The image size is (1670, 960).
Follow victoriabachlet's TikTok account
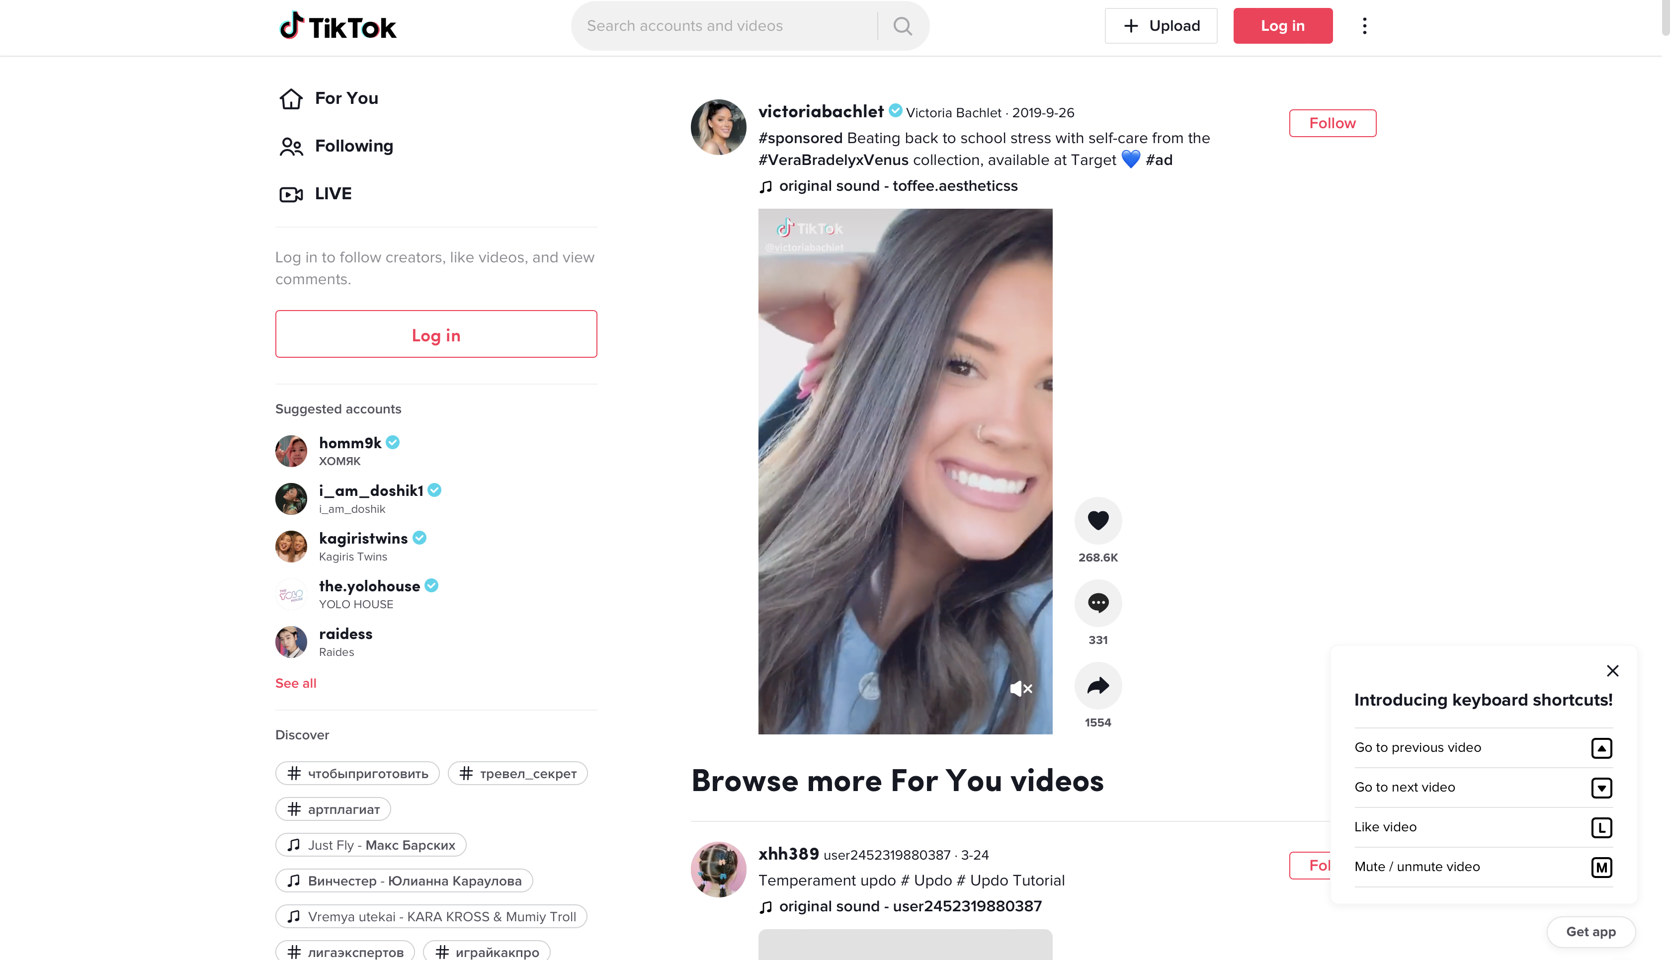click(1332, 123)
